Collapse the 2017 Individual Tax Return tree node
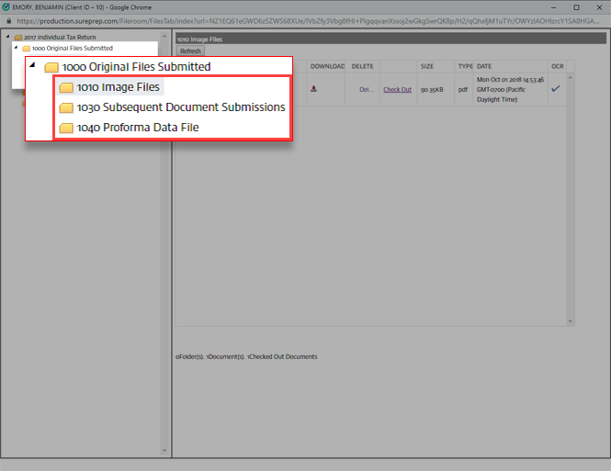Viewport: 611px width, 471px height. [7, 37]
